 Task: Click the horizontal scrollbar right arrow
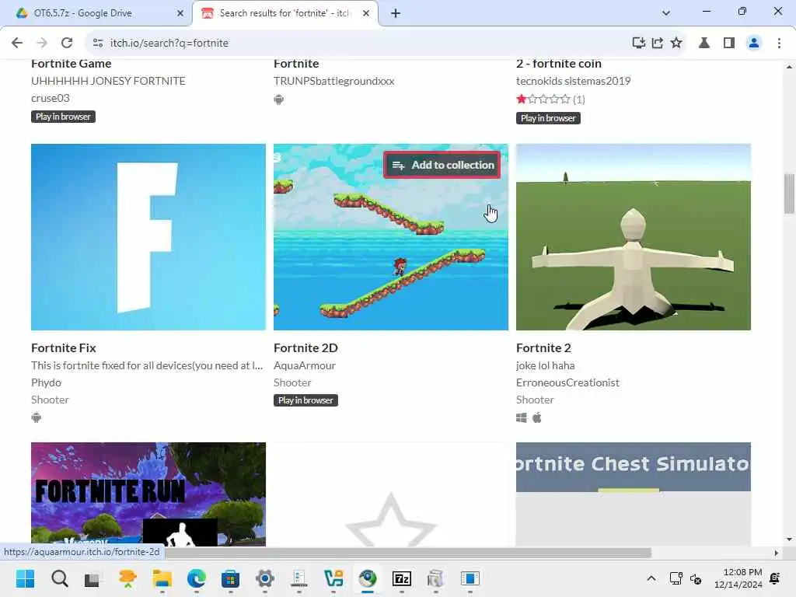pyautogui.click(x=777, y=553)
